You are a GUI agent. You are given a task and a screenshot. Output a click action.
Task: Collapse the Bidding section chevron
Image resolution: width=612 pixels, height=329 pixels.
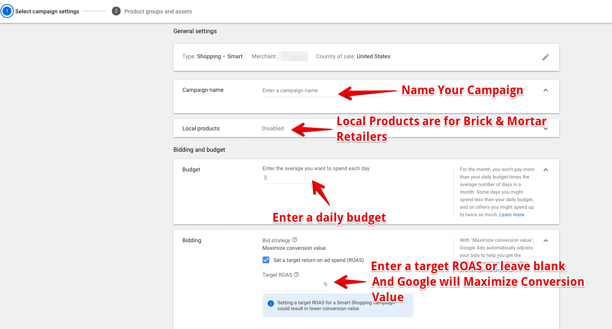[x=545, y=241]
